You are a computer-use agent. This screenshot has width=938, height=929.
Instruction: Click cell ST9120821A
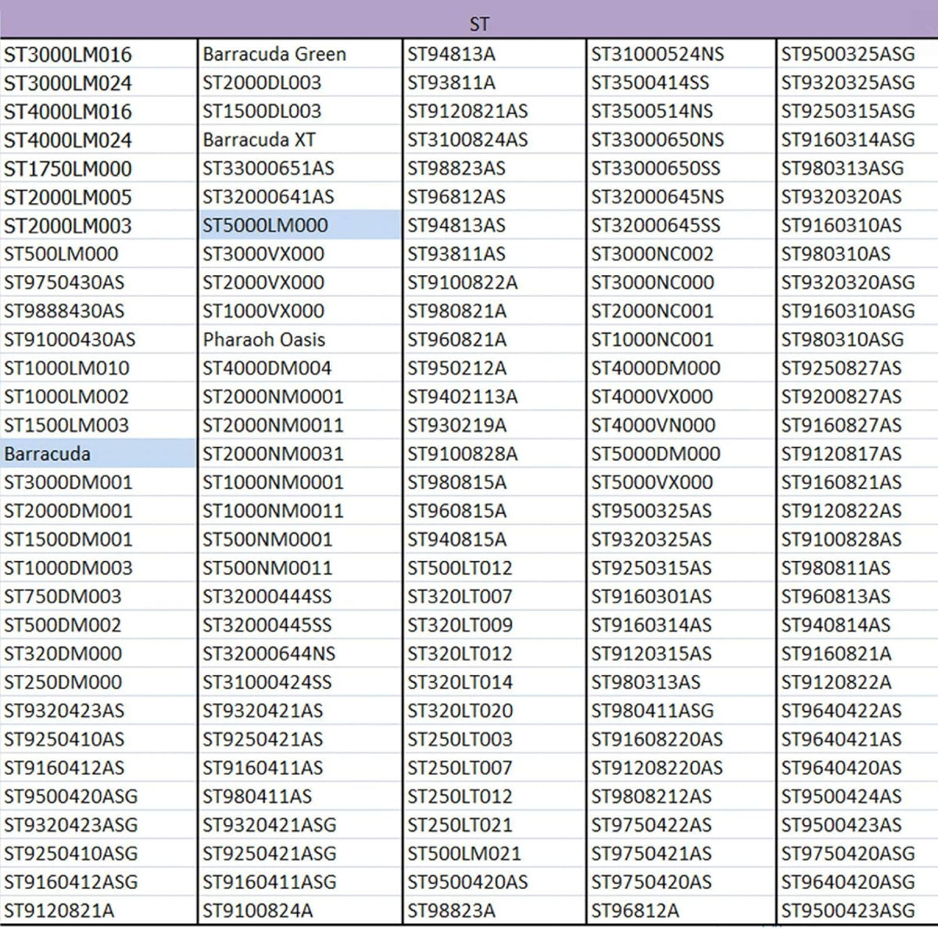[98, 910]
